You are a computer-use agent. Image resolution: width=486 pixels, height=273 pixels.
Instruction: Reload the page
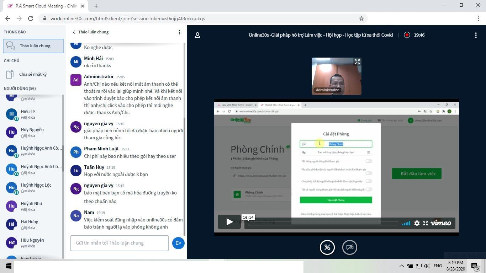click(31, 18)
